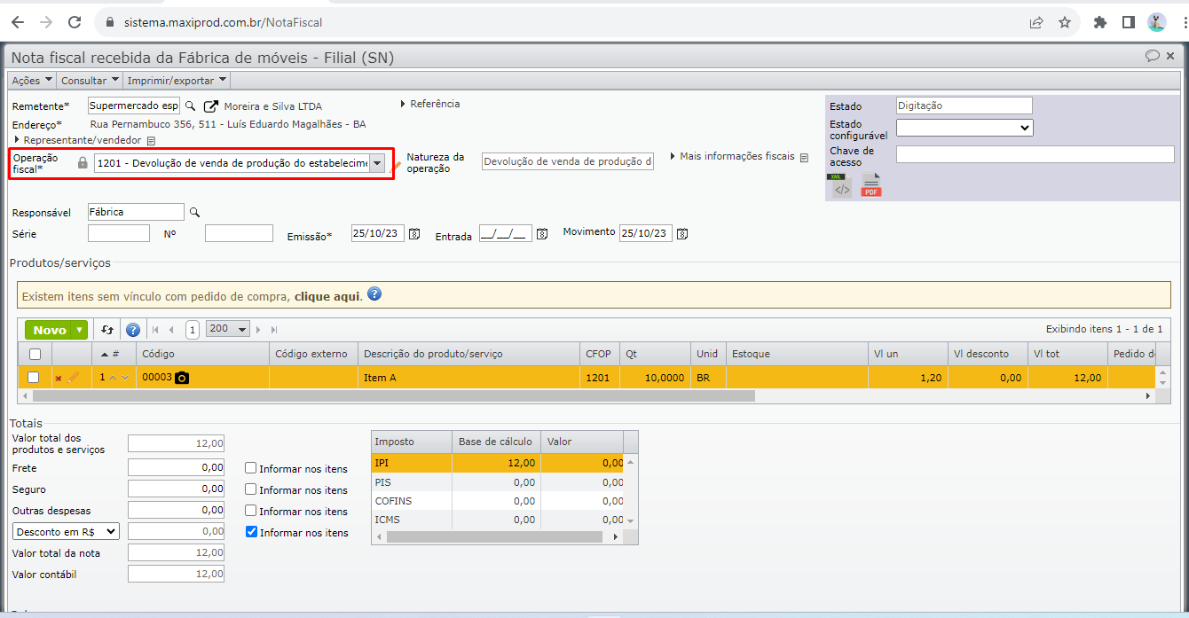Click the help icon in the grid toolbar
The height and width of the screenshot is (618, 1189).
click(133, 330)
